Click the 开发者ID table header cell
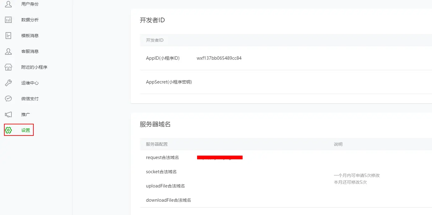 click(155, 41)
